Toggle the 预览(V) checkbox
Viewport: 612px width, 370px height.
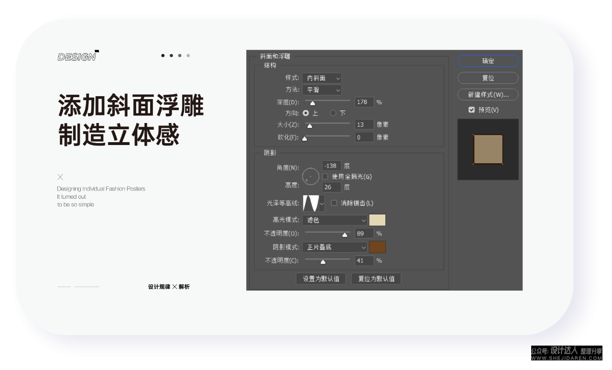pos(472,110)
